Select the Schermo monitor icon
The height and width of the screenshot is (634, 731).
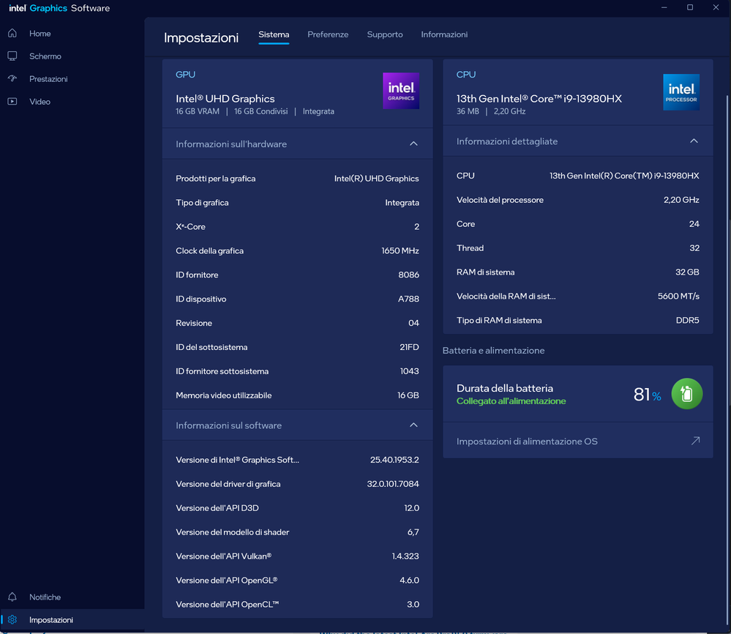click(12, 56)
